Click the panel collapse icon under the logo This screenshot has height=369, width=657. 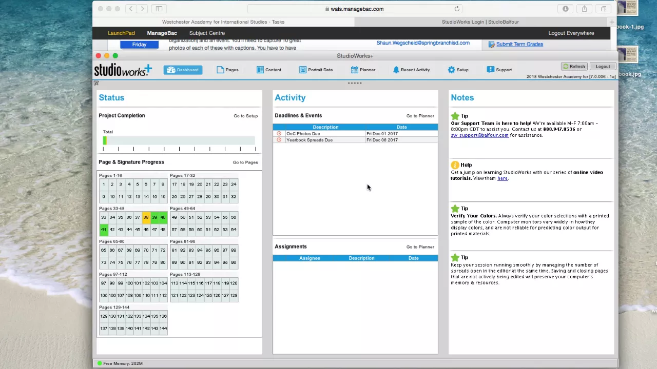(96, 83)
